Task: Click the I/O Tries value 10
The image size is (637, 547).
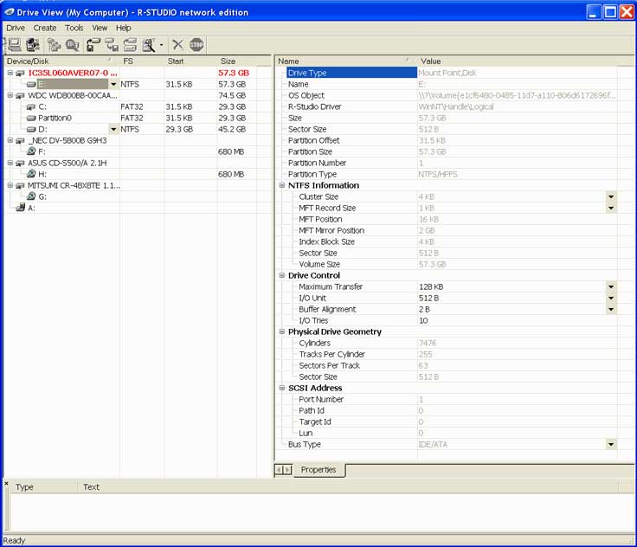Action: point(423,321)
